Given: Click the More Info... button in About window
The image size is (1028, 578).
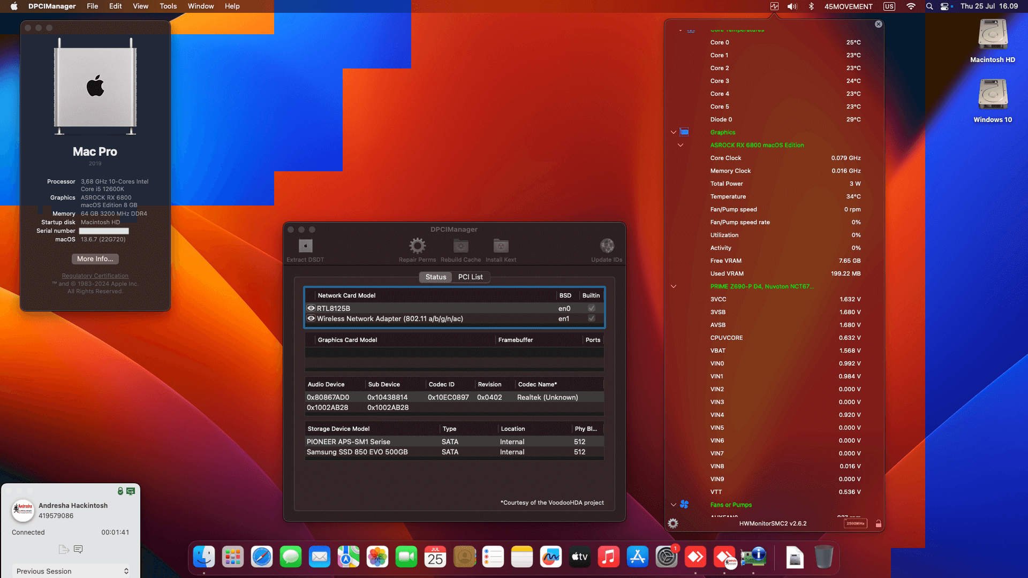Looking at the screenshot, I should click(x=95, y=259).
